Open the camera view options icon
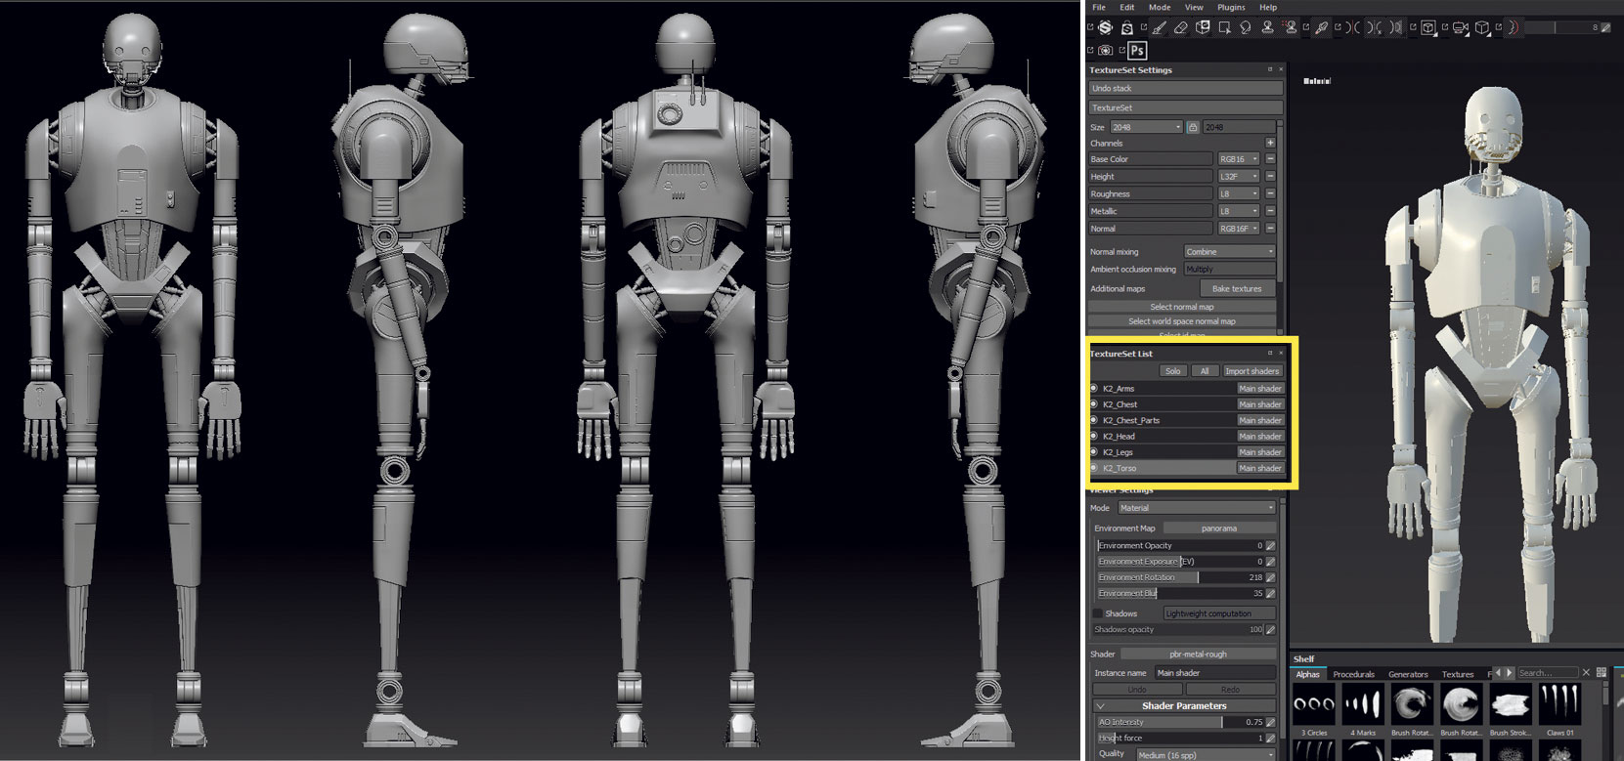The height and width of the screenshot is (761, 1624). [x=1460, y=27]
